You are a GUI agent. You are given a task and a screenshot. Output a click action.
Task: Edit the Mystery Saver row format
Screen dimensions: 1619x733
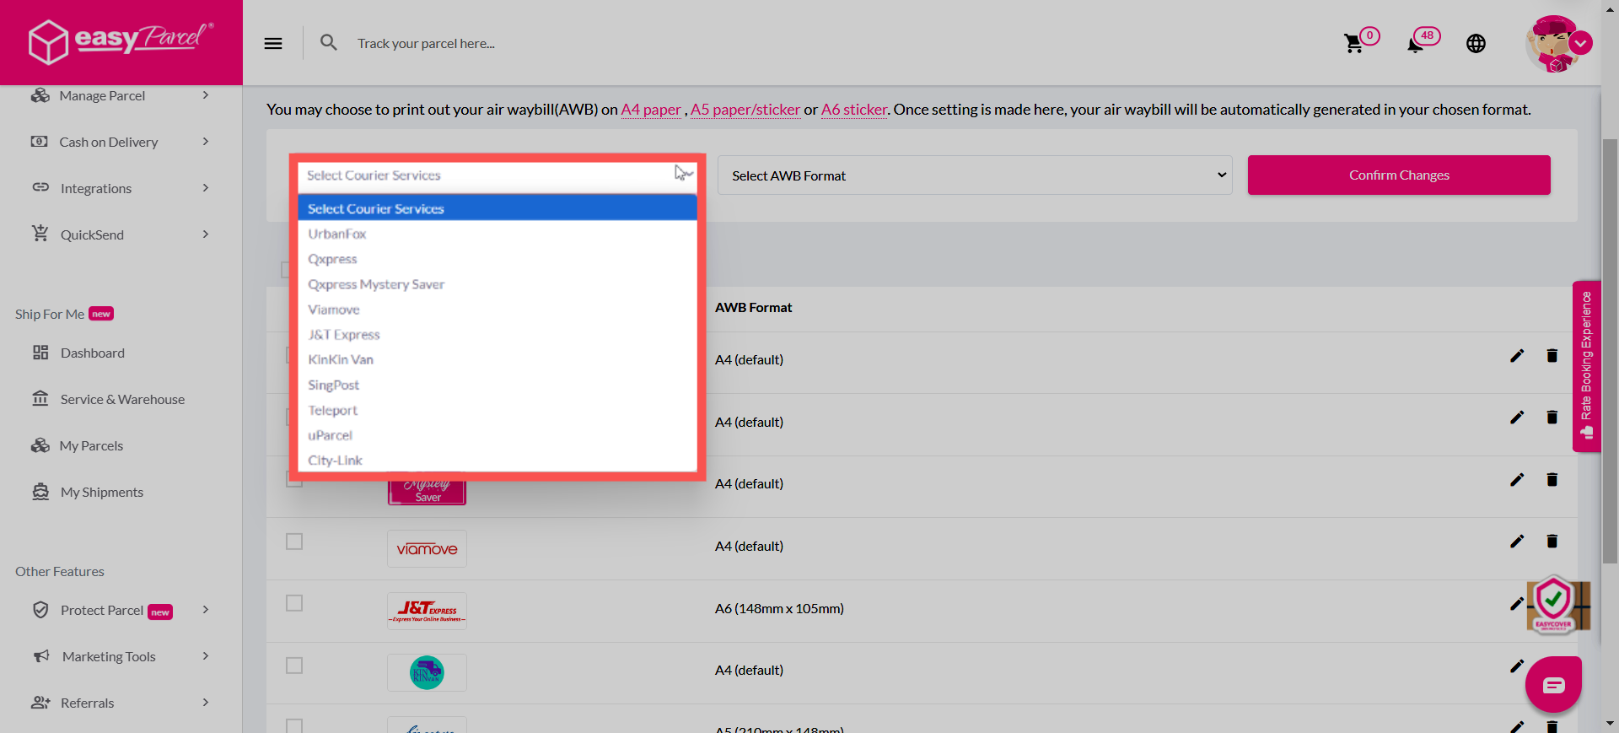1517,480
